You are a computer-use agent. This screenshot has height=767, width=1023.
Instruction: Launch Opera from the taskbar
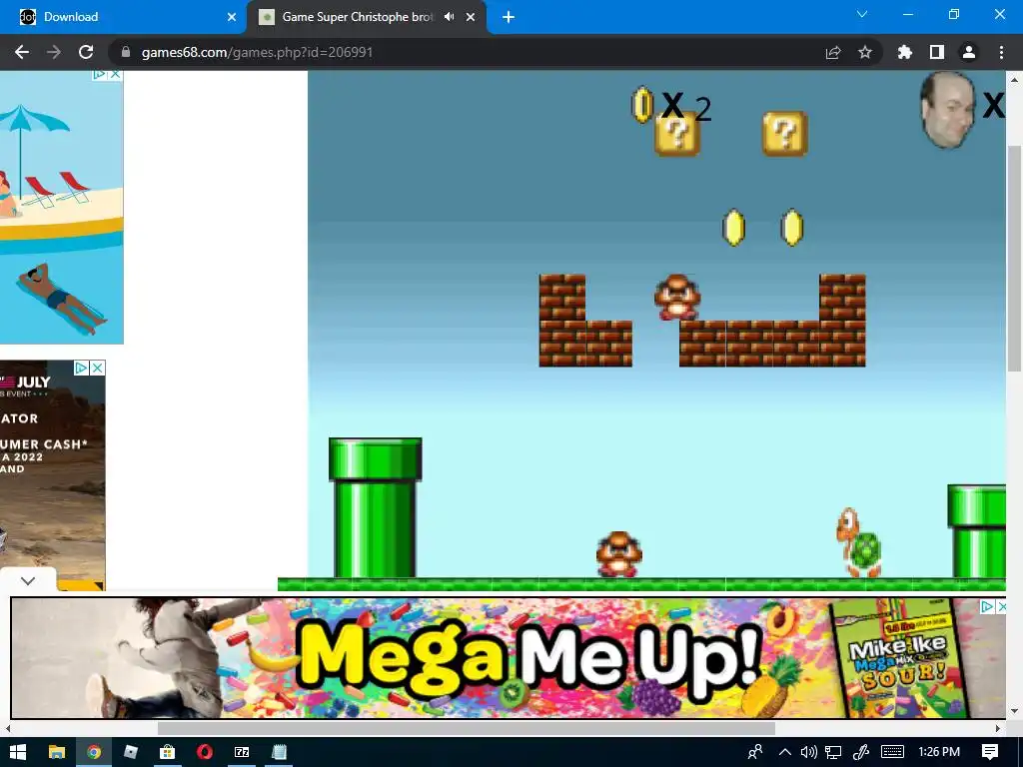pyautogui.click(x=205, y=752)
